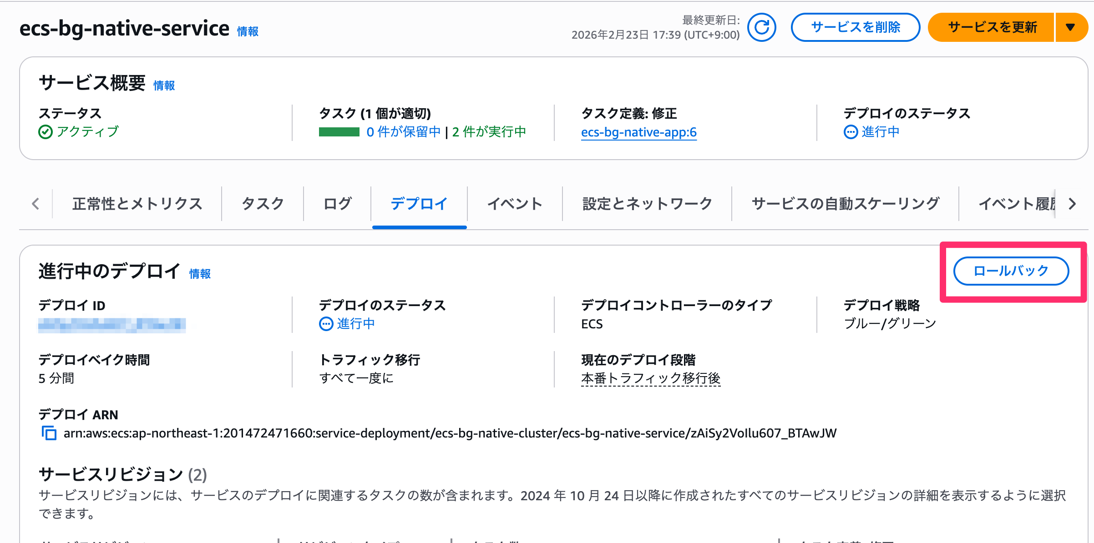Open the ecs-bg-native-app:6 task definition link
The image size is (1094, 543).
(x=638, y=132)
